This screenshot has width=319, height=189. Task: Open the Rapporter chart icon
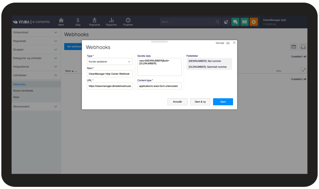click(x=112, y=21)
